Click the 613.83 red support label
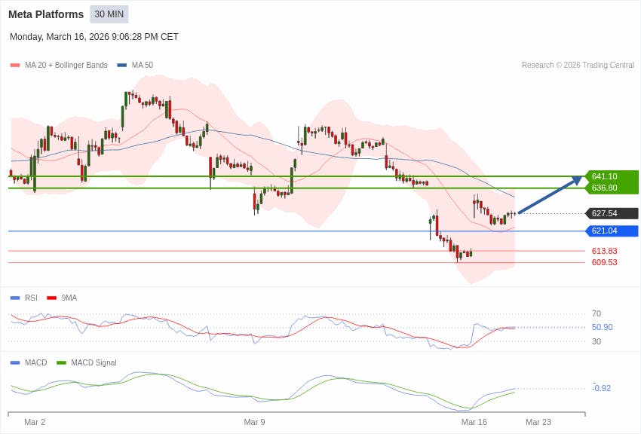The image size is (641, 434). coord(604,251)
